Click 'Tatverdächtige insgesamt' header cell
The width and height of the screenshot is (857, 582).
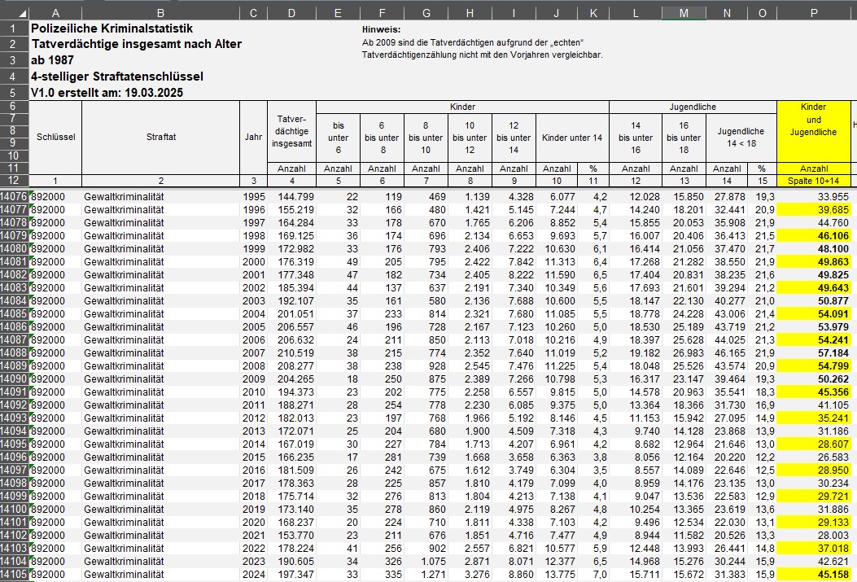pyautogui.click(x=291, y=132)
